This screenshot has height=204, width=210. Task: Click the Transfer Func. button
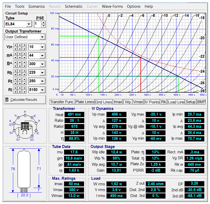(x=62, y=102)
